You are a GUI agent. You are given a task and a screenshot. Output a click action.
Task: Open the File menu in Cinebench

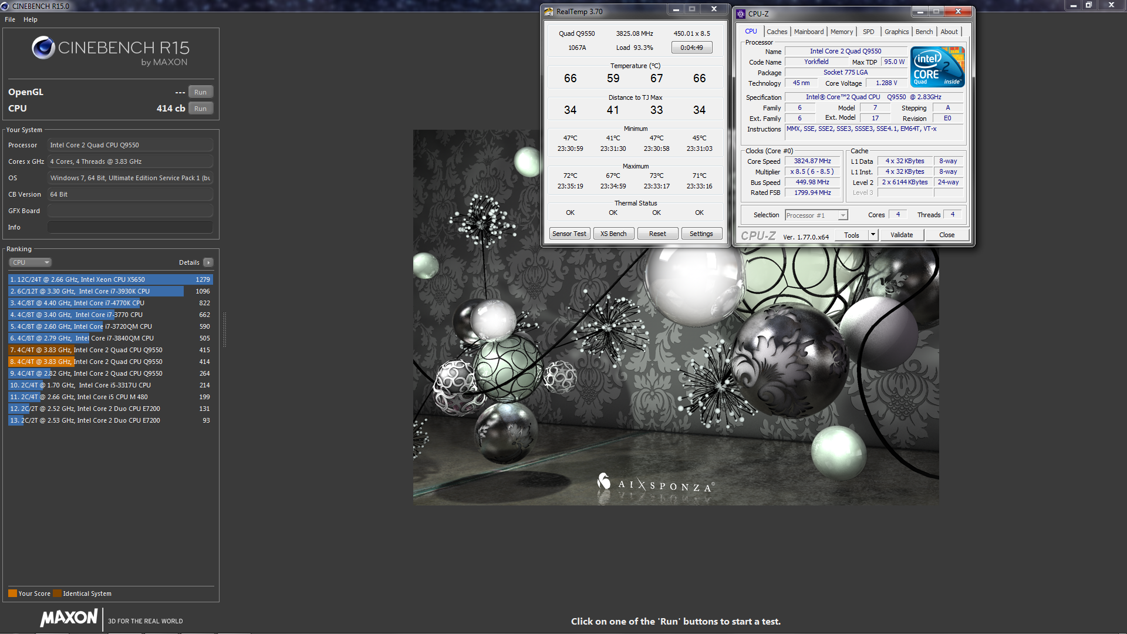point(10,19)
